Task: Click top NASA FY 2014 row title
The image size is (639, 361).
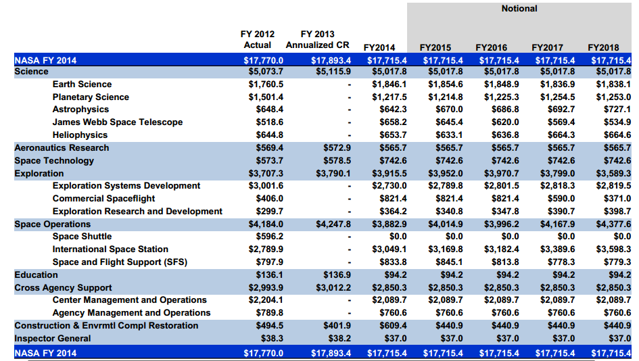Action: click(x=45, y=61)
